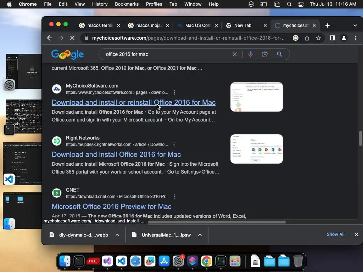This screenshot has height=272, width=363.
Task: Share this page via toolbar share icon
Action: pos(307,38)
